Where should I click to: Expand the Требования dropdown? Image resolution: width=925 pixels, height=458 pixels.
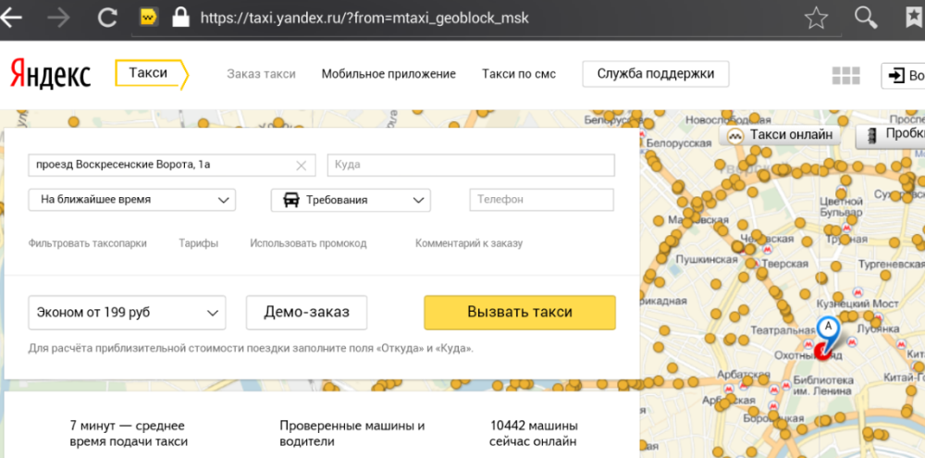(x=351, y=200)
